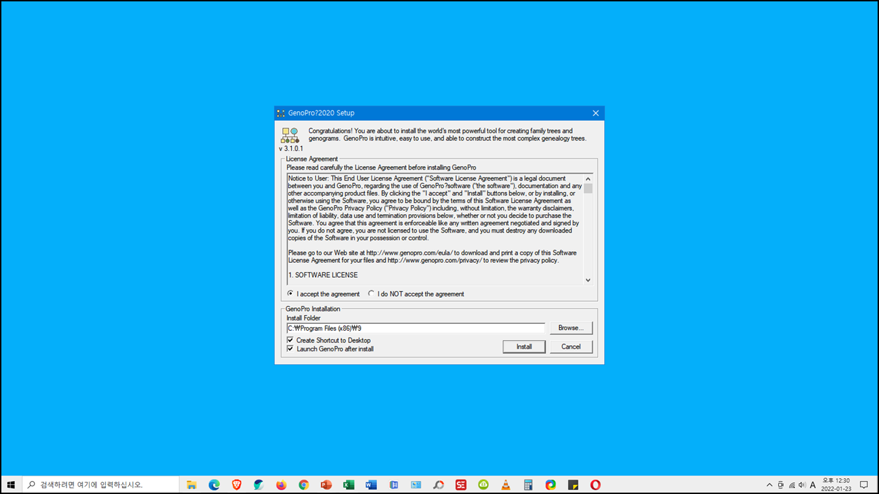Open File Explorer from the taskbar
Viewport: 879px width, 494px height.
pos(192,484)
